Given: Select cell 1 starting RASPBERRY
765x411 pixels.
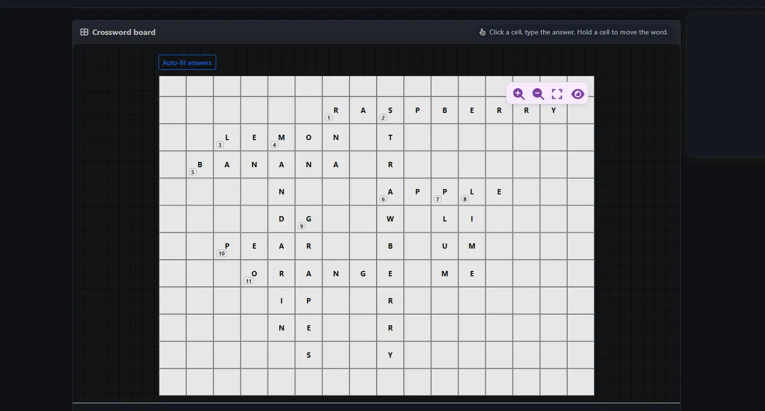Looking at the screenshot, I should pyautogui.click(x=336, y=110).
